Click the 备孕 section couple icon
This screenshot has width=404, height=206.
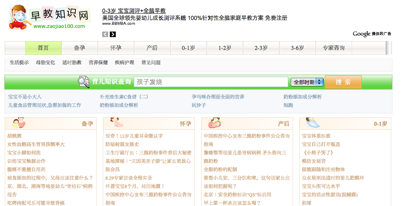18,123
